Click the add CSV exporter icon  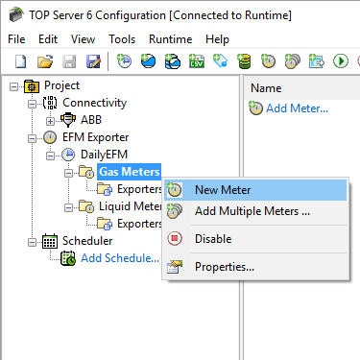197,61
